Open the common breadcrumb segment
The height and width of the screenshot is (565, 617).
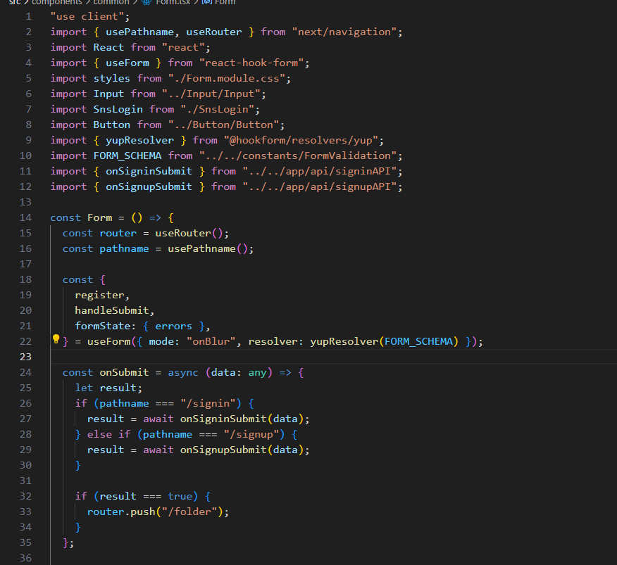(111, 2)
